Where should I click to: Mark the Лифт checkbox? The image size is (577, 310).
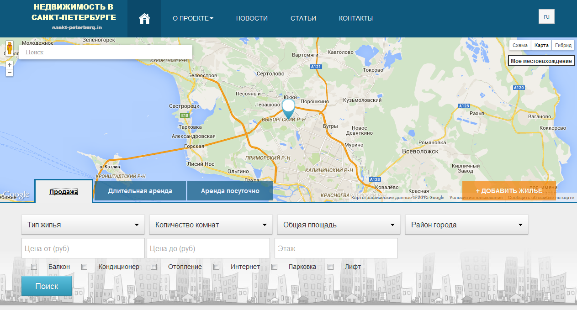pos(331,267)
